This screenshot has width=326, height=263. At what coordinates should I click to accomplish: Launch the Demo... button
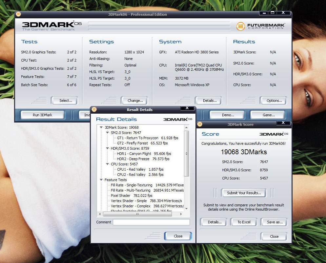click(227, 115)
